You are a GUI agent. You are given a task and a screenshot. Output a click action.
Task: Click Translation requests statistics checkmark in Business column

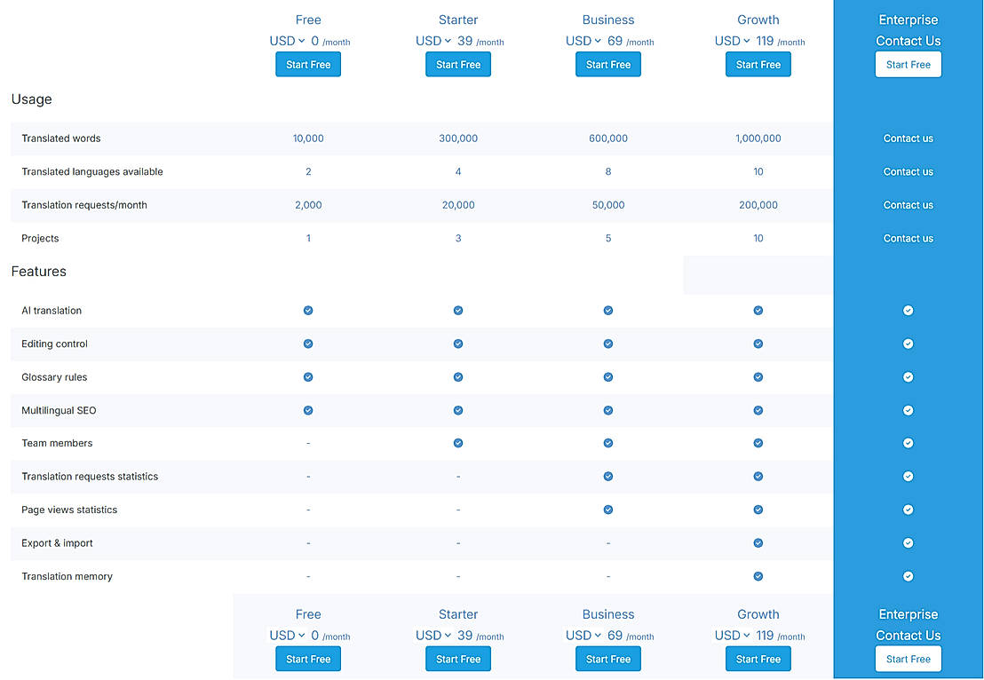pos(608,476)
